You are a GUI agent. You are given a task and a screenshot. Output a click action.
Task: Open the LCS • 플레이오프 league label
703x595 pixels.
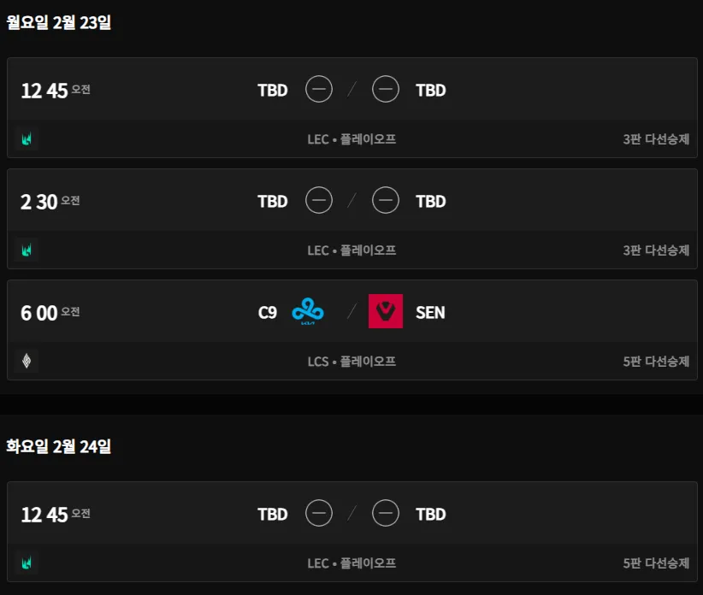351,361
